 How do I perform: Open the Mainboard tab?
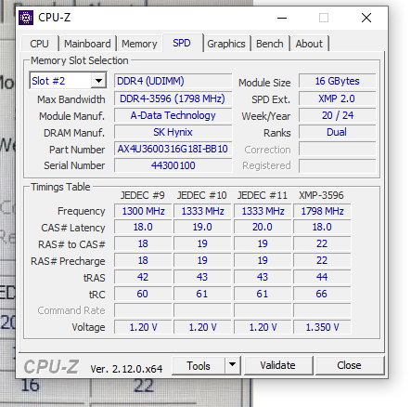[87, 44]
